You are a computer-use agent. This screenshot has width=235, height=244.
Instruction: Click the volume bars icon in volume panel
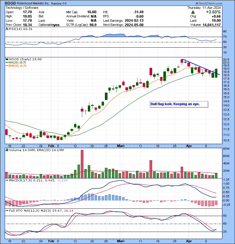7,150
